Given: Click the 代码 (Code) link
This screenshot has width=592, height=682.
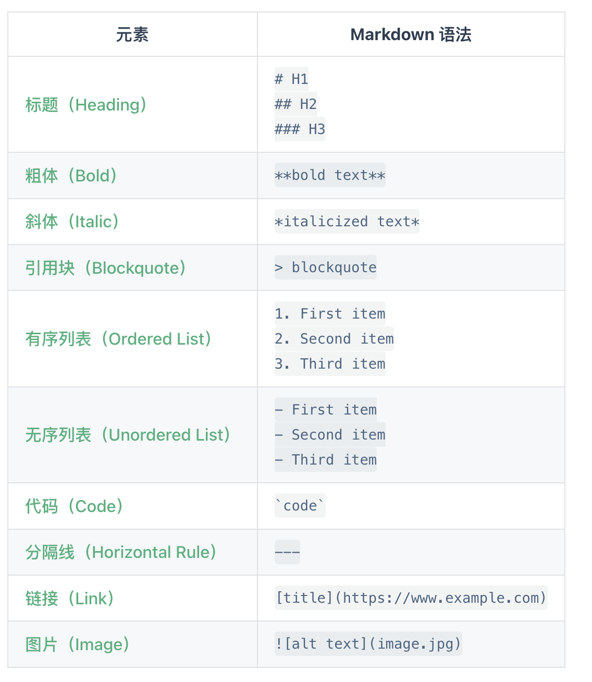Looking at the screenshot, I should pyautogui.click(x=75, y=506).
